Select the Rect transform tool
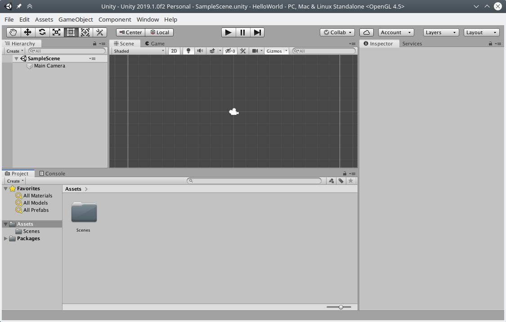Screen dimensions: 506x322 point(71,32)
